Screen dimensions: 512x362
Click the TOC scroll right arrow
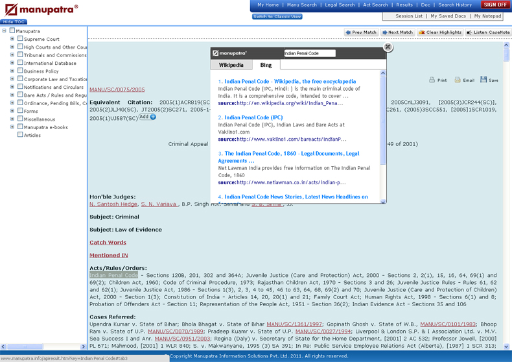83,346
